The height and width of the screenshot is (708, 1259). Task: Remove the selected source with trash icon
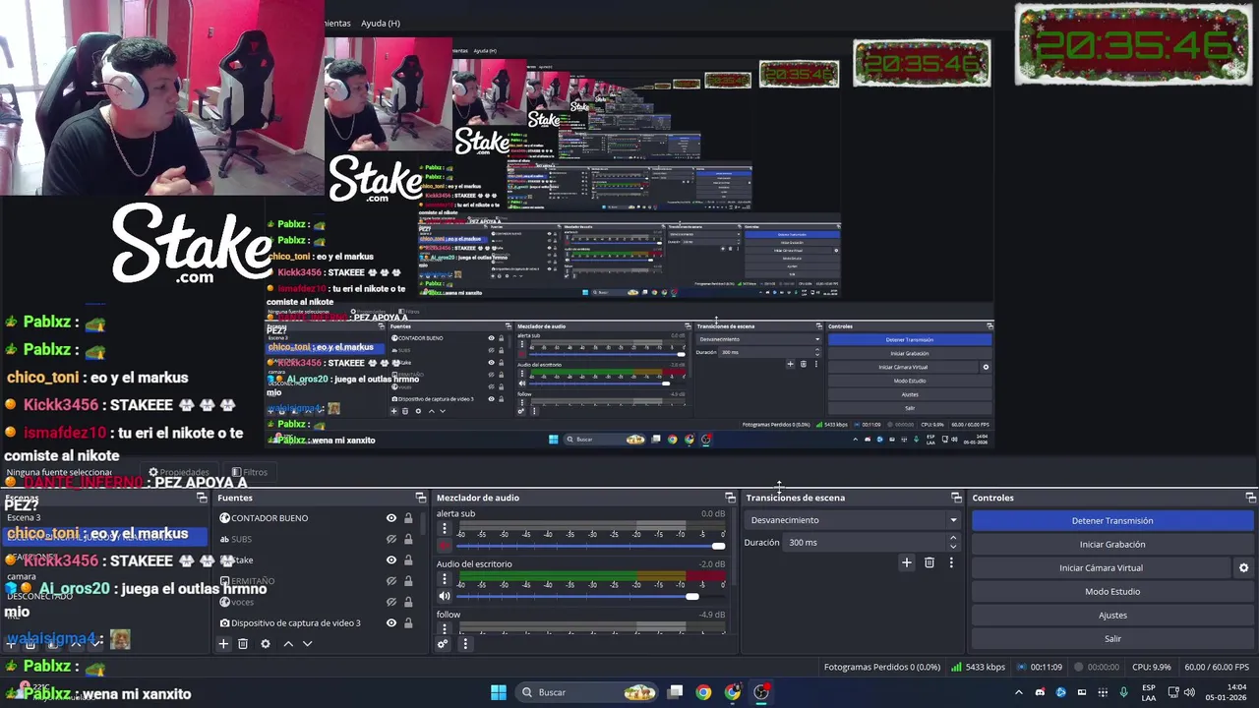[x=243, y=643]
